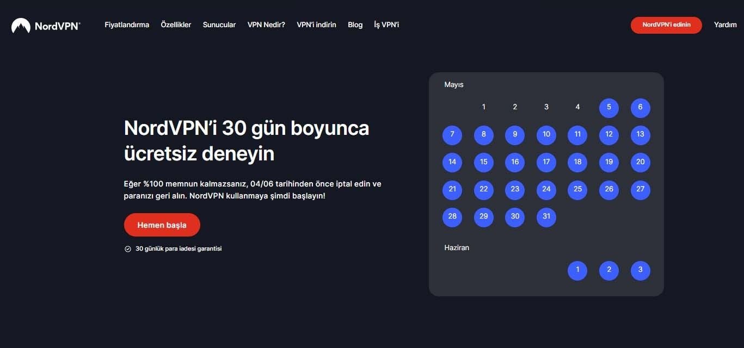The width and height of the screenshot is (744, 348).
Task: Select highlighted May 6 circle
Action: (641, 108)
